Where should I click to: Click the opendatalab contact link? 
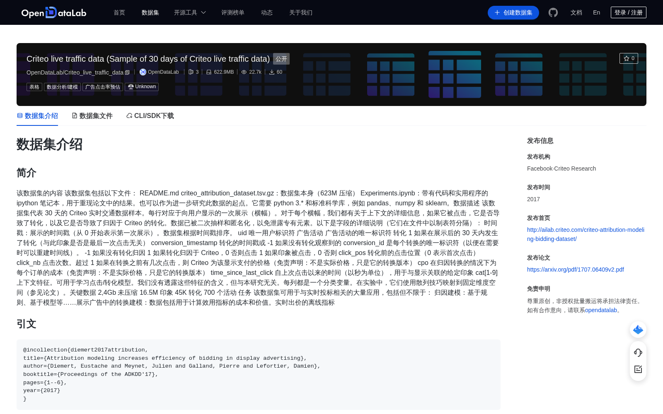click(x=601, y=310)
